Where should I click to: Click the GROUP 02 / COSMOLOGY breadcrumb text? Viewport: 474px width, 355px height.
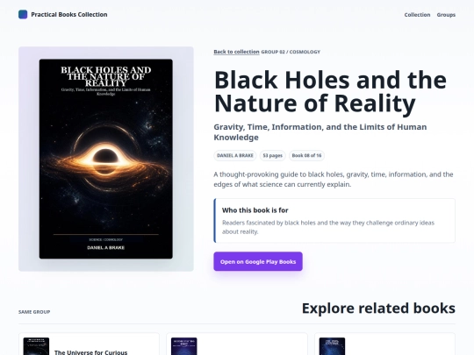tap(291, 52)
